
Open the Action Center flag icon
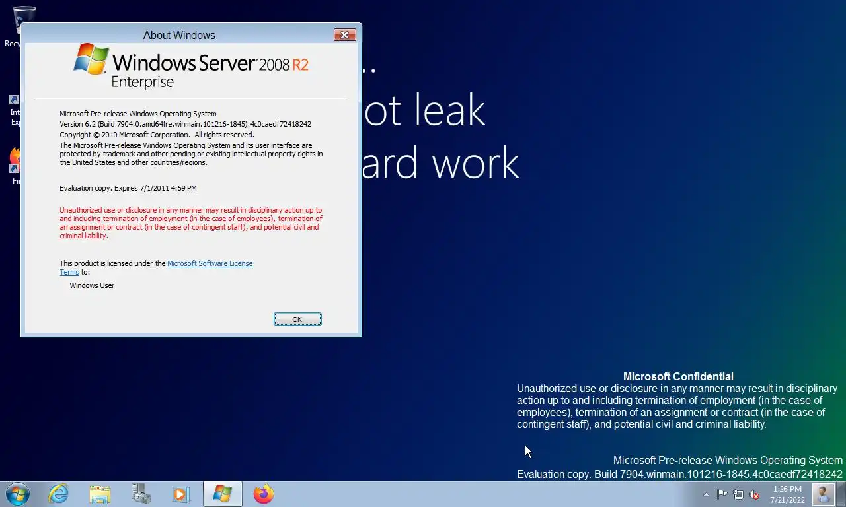coord(722,494)
